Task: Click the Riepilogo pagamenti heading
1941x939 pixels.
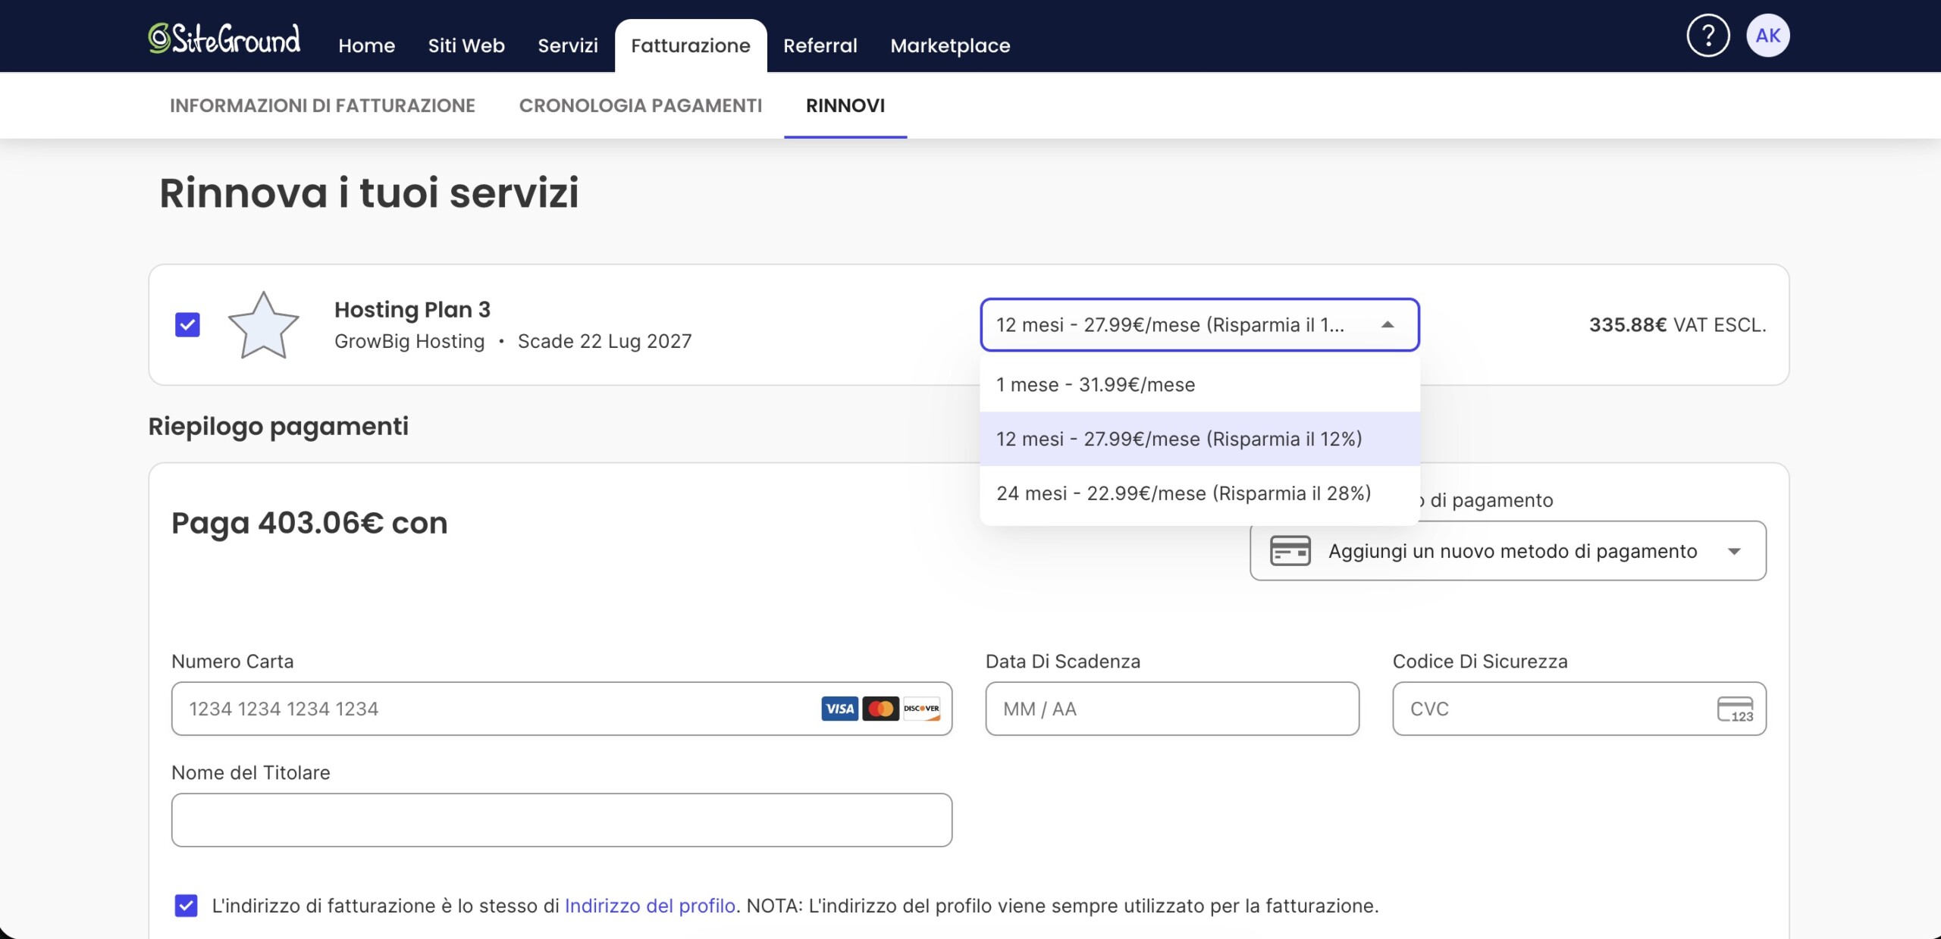Action: (x=278, y=427)
